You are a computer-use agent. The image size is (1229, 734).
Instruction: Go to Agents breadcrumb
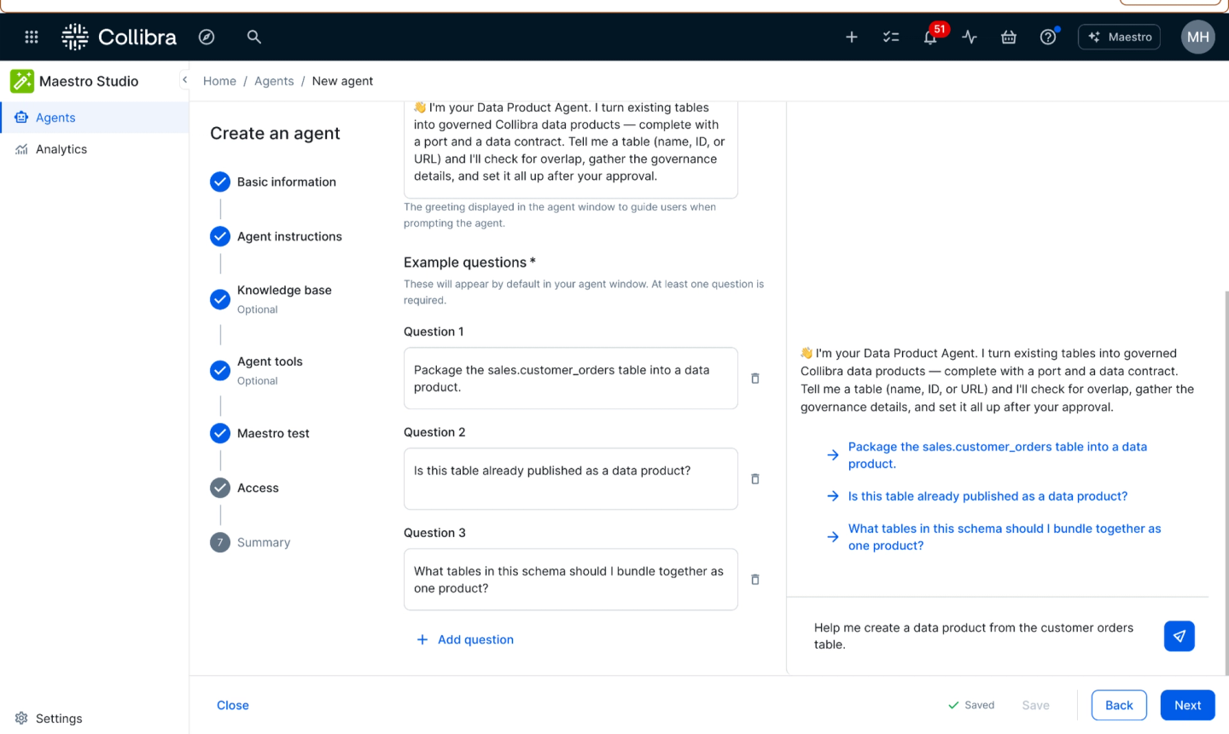point(274,81)
